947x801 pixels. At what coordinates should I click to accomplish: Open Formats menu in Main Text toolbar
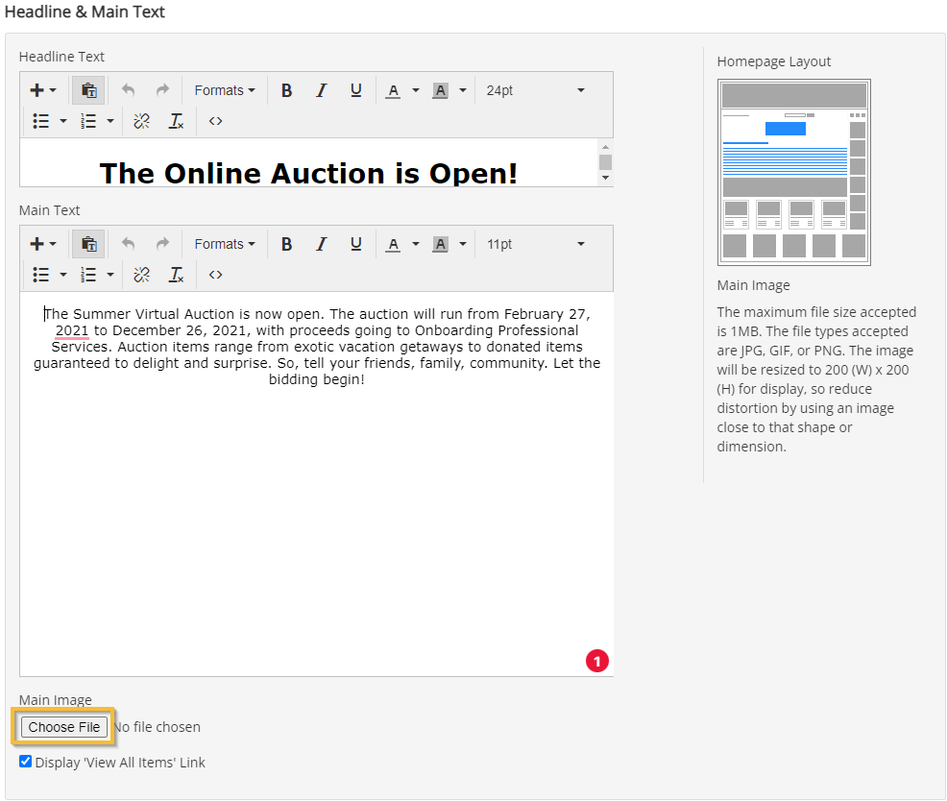[225, 244]
